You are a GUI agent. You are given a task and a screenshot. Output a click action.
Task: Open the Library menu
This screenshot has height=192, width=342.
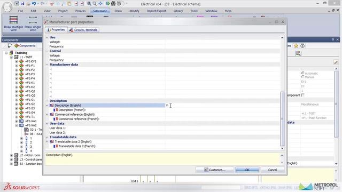[178, 11]
